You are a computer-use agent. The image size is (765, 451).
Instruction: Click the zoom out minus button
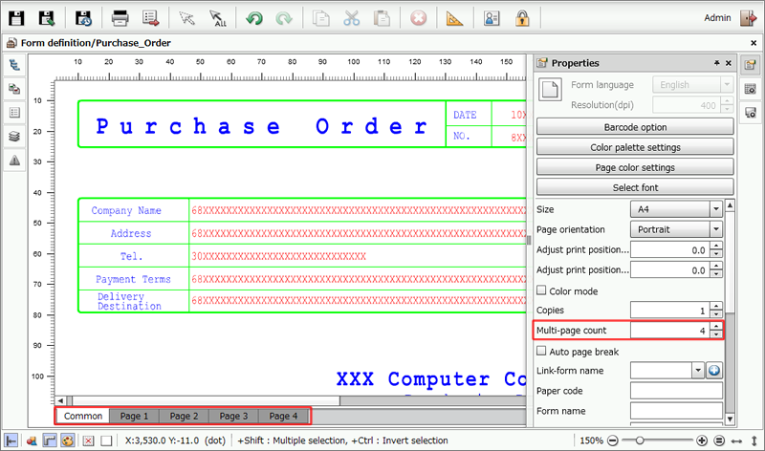613,440
